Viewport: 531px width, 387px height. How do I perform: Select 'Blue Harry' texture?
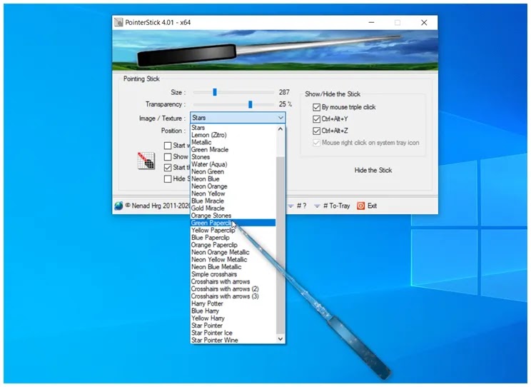233,311
